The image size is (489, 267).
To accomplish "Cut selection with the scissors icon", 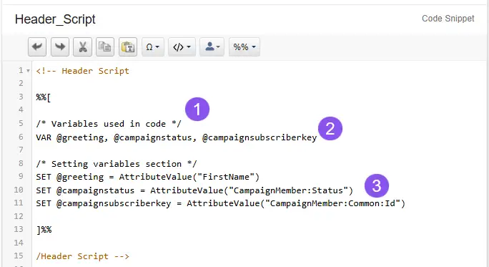I will click(x=83, y=47).
